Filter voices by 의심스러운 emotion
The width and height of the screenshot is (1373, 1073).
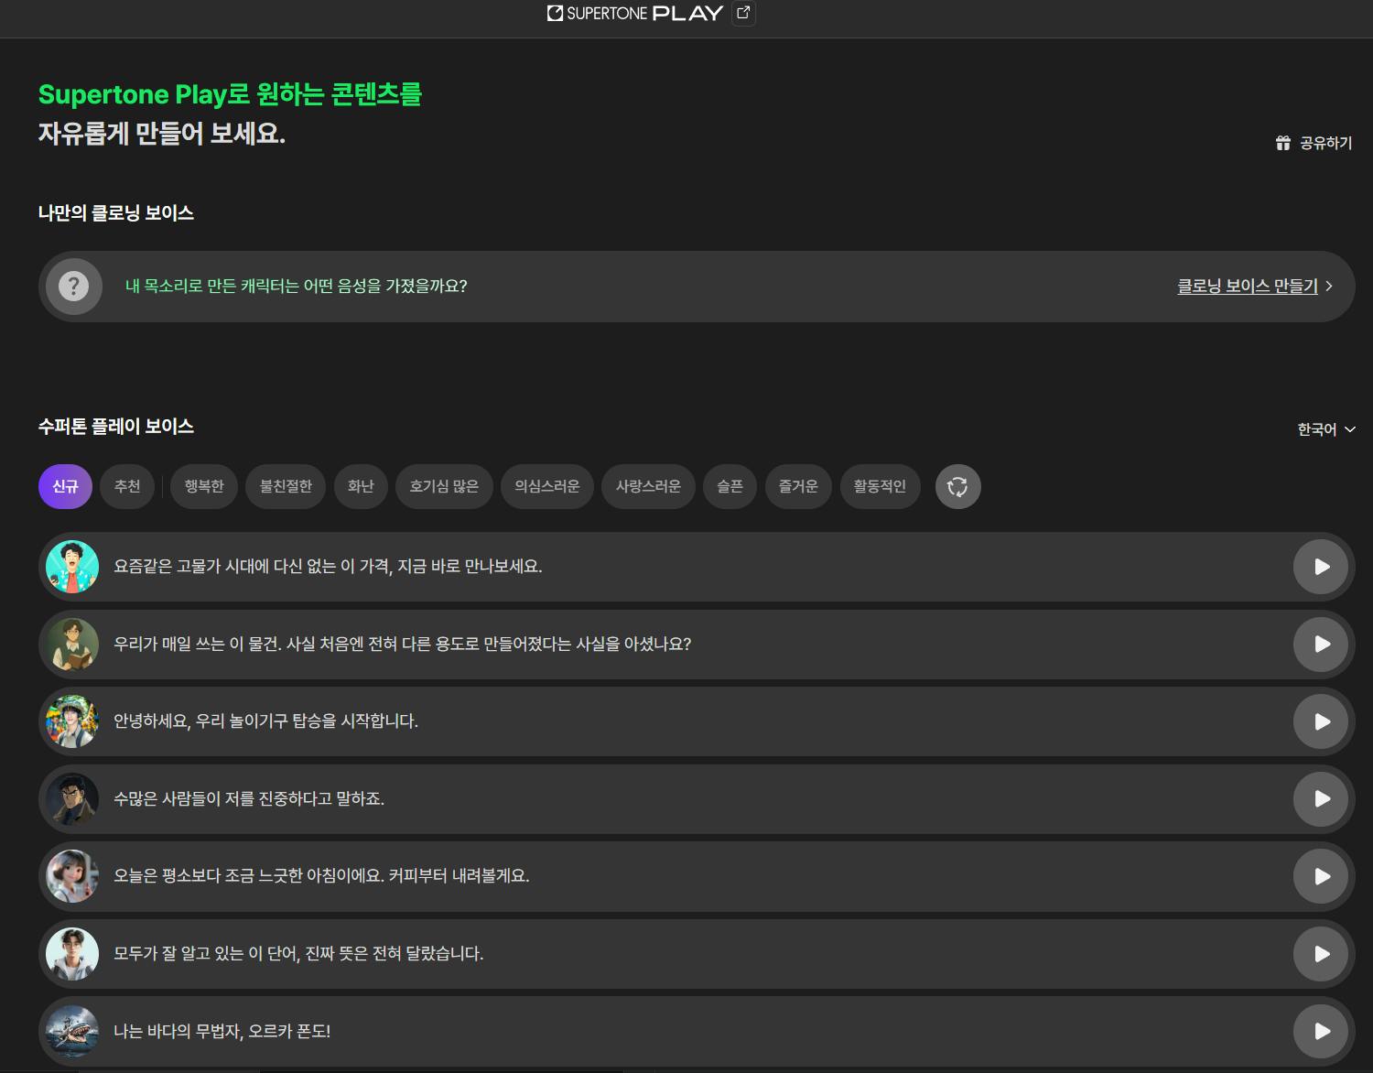tap(547, 486)
